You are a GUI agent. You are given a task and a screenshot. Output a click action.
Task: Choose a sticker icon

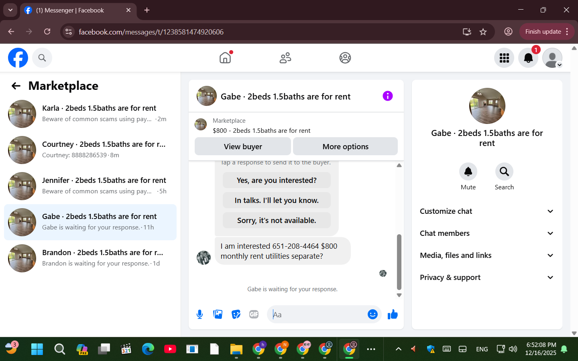[x=236, y=314]
